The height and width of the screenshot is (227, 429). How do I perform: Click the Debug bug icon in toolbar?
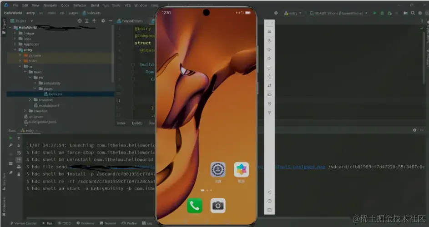382,13
